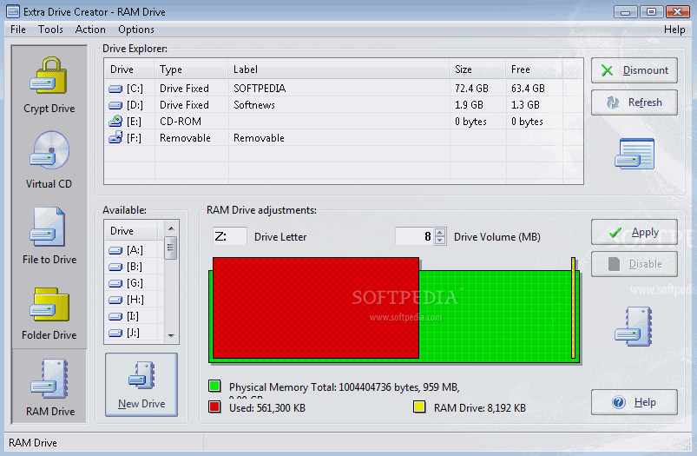Click the Available list scrollbar thumb

coord(171,248)
